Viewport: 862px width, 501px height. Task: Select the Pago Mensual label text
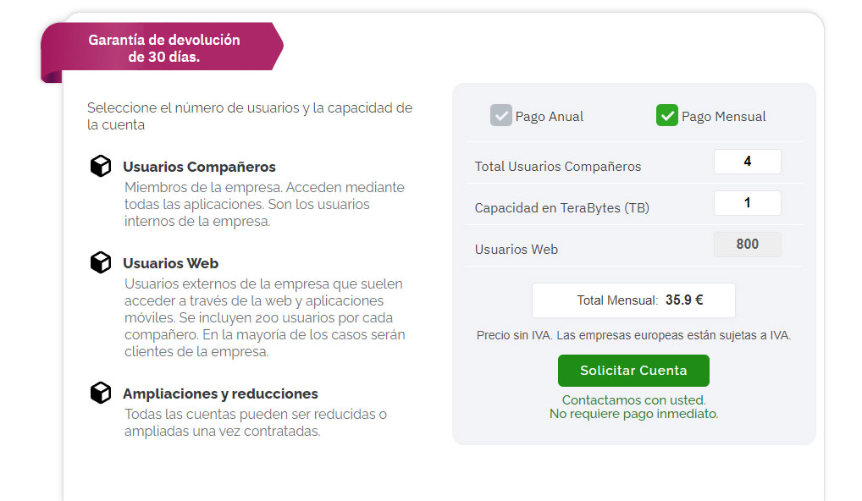click(x=723, y=117)
